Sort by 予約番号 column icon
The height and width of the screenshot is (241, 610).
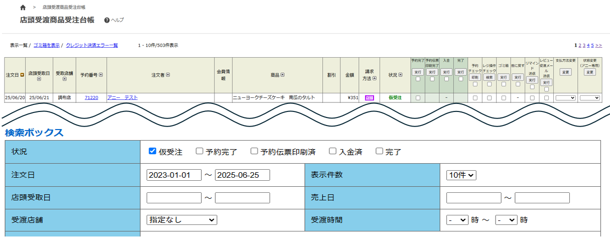click(x=101, y=75)
